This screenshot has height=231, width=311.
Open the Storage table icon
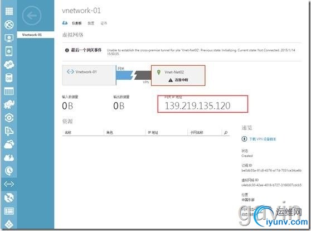coord(9,91)
